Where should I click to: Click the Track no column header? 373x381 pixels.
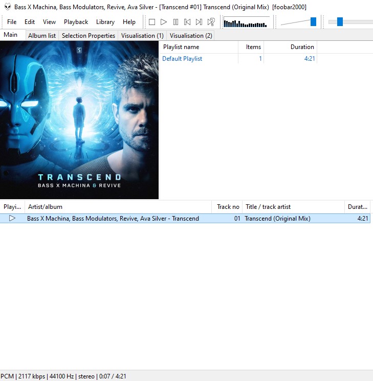pyautogui.click(x=227, y=207)
